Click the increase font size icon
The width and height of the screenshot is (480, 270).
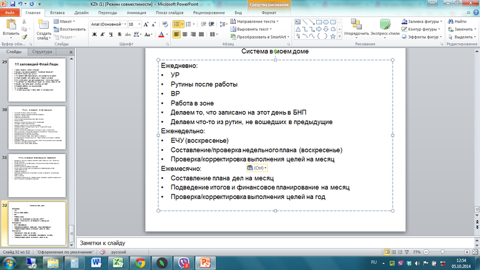point(146,23)
